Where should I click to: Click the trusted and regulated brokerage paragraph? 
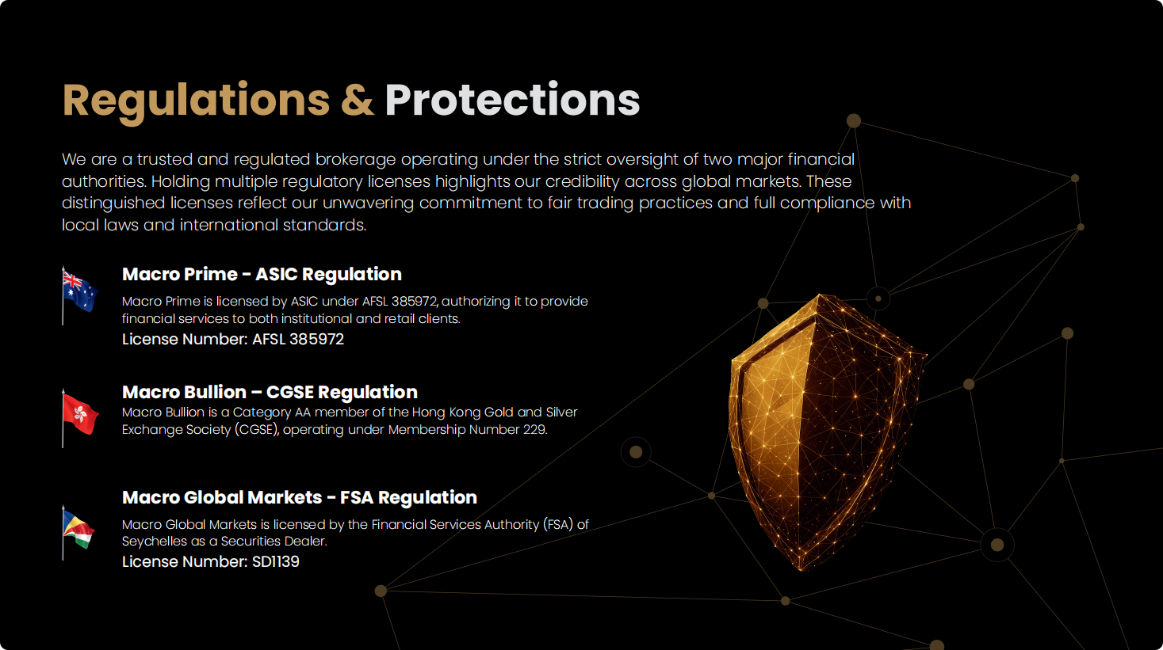(486, 192)
